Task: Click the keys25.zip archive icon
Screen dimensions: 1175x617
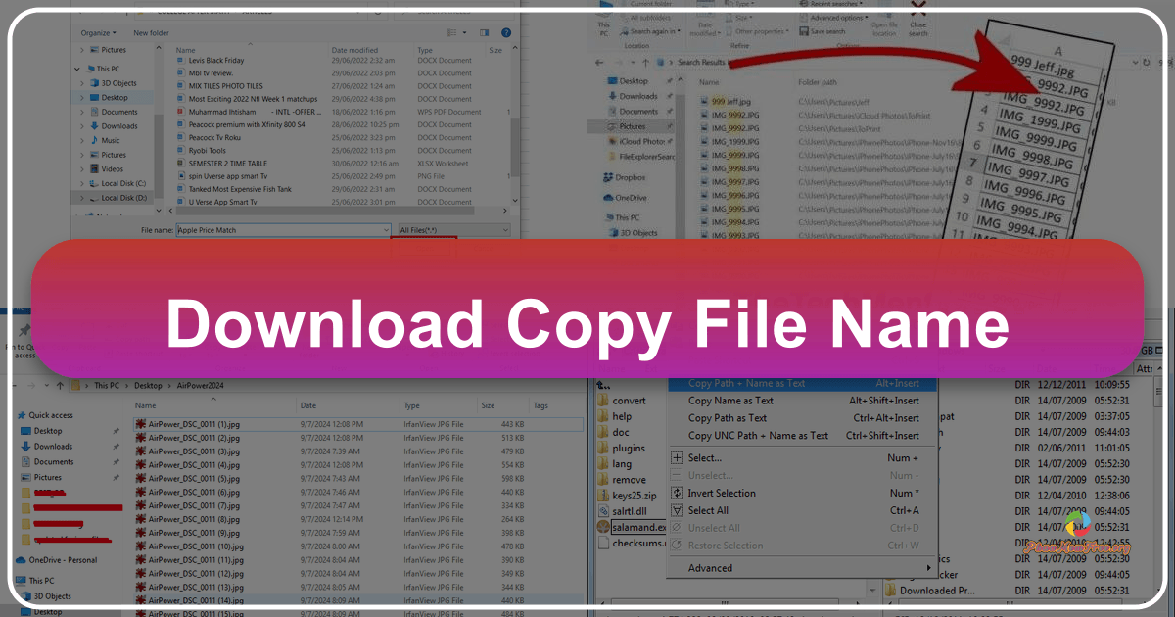Action: click(x=601, y=493)
